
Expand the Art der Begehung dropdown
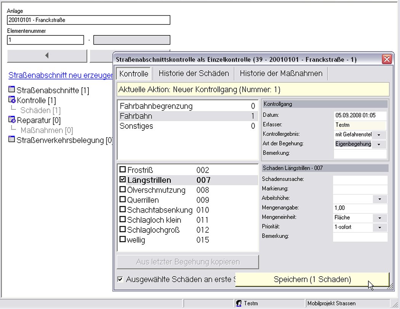[x=379, y=145]
